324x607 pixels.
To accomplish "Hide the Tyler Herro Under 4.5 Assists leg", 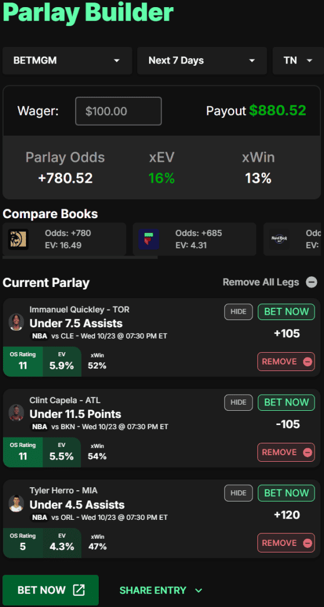I will click(238, 493).
